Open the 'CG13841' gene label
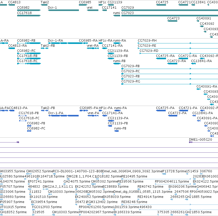 pos(198,2)
